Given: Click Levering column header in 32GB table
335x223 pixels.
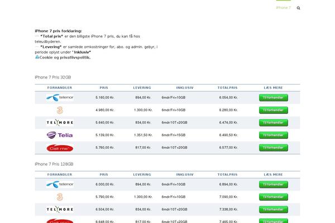Looking at the screenshot, I should [x=142, y=88].
